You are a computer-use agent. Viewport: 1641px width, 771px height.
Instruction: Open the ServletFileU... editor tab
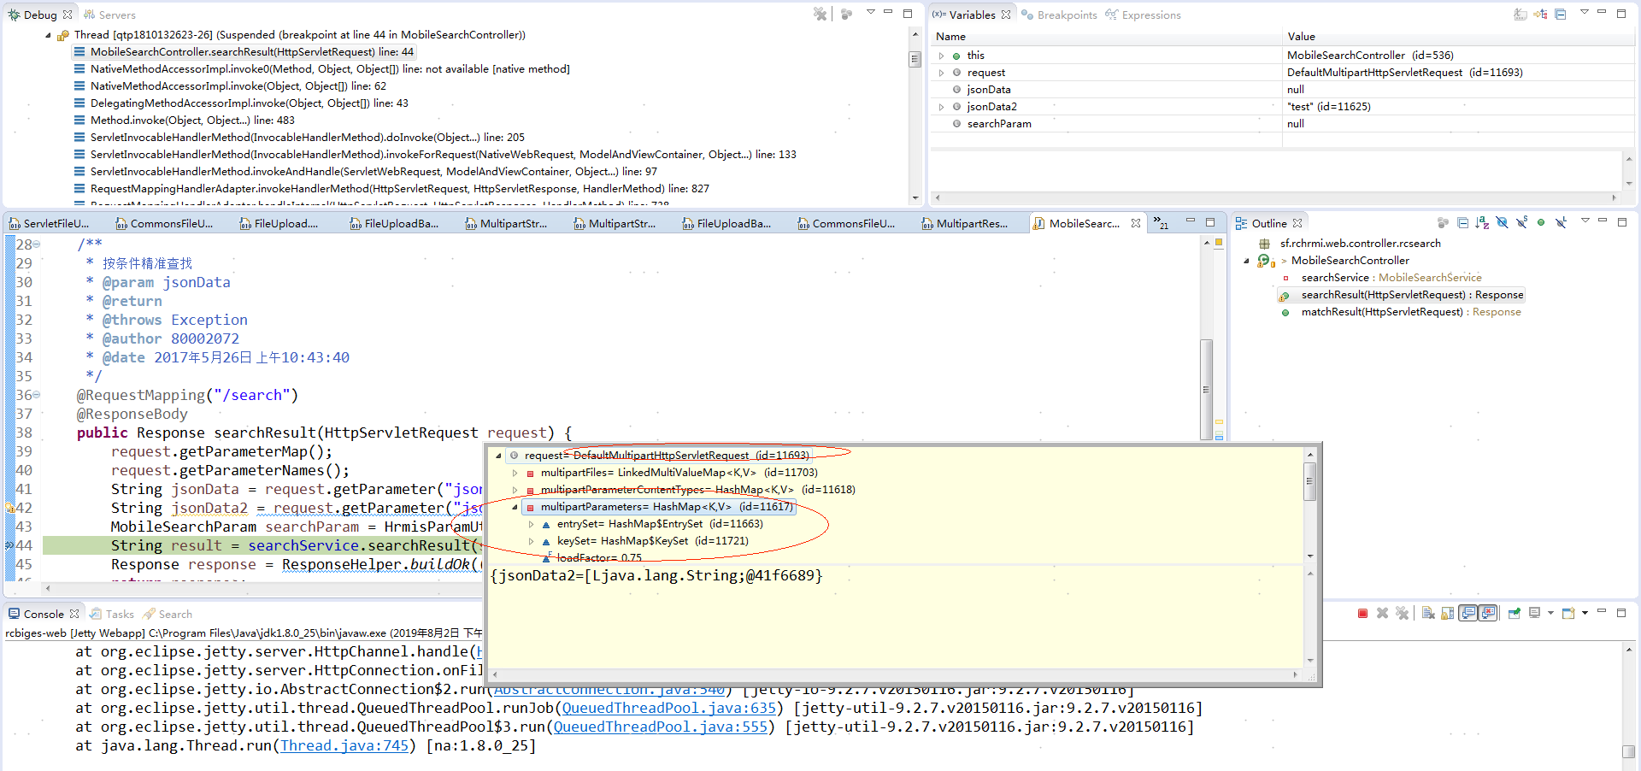49,224
